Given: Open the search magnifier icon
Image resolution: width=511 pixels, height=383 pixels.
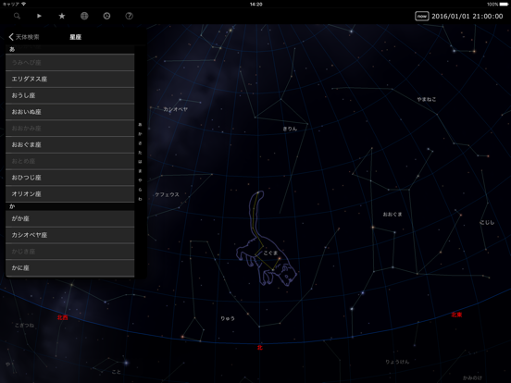Looking at the screenshot, I should point(17,16).
